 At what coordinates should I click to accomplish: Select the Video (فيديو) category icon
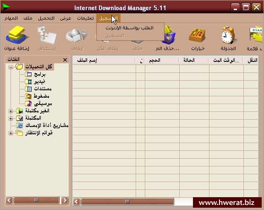(28, 82)
